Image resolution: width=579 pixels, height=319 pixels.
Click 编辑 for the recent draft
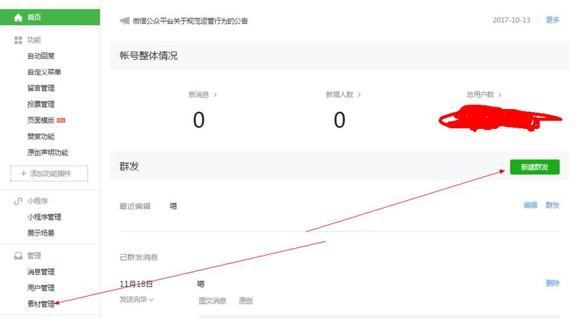pos(530,205)
